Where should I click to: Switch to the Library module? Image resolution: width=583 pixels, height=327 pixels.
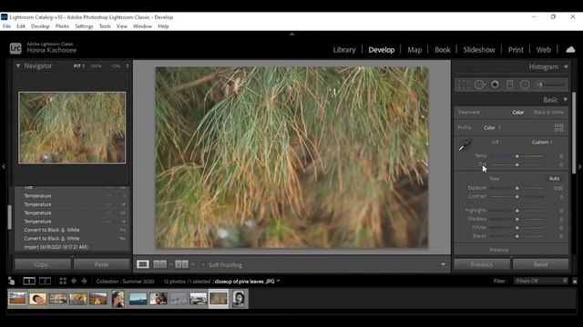(344, 50)
